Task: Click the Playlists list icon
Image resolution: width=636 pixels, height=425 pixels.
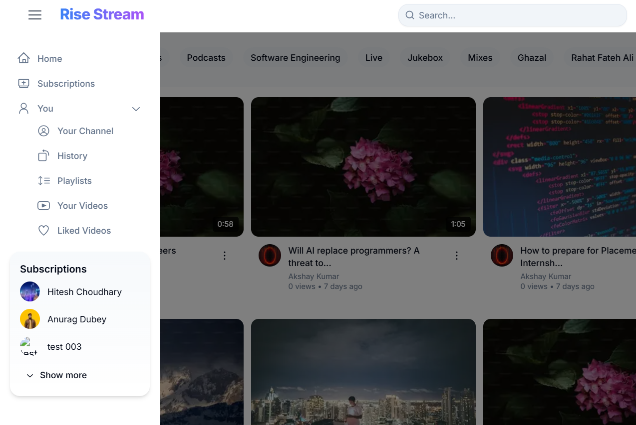Action: [43, 180]
